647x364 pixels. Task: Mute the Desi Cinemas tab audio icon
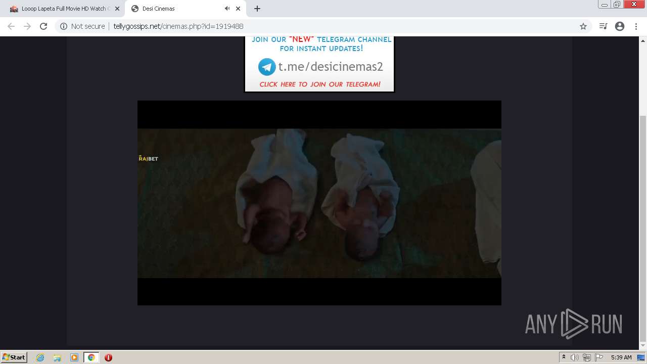[227, 9]
